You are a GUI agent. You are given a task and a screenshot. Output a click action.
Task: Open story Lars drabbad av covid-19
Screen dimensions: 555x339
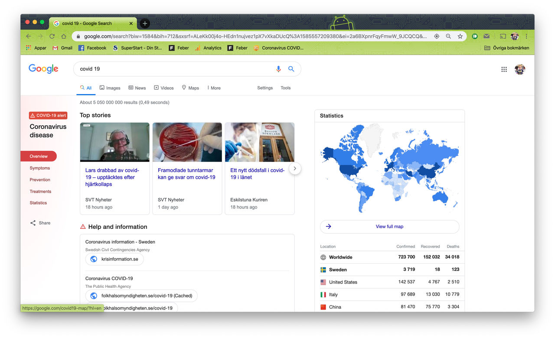coord(112,177)
